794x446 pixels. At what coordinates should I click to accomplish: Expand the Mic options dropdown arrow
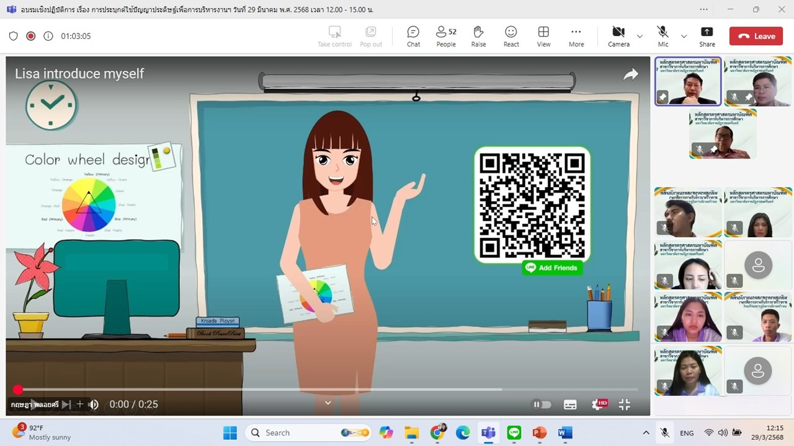pyautogui.click(x=684, y=36)
